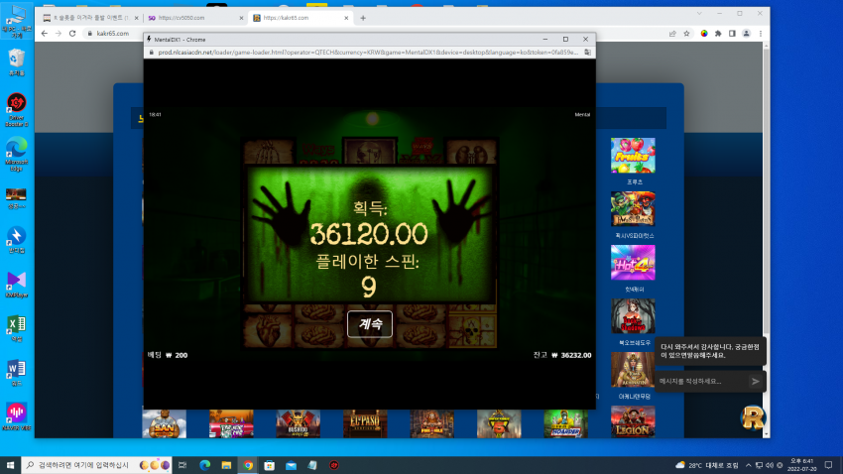Reload the kakr65.com page

72,34
